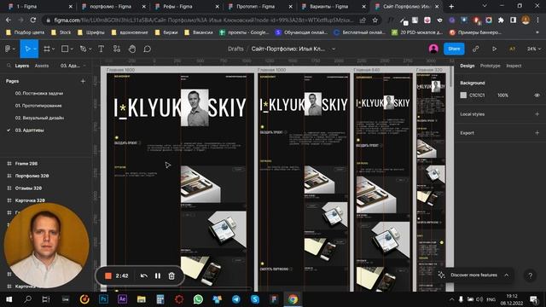Click the Present play icon

494,49
